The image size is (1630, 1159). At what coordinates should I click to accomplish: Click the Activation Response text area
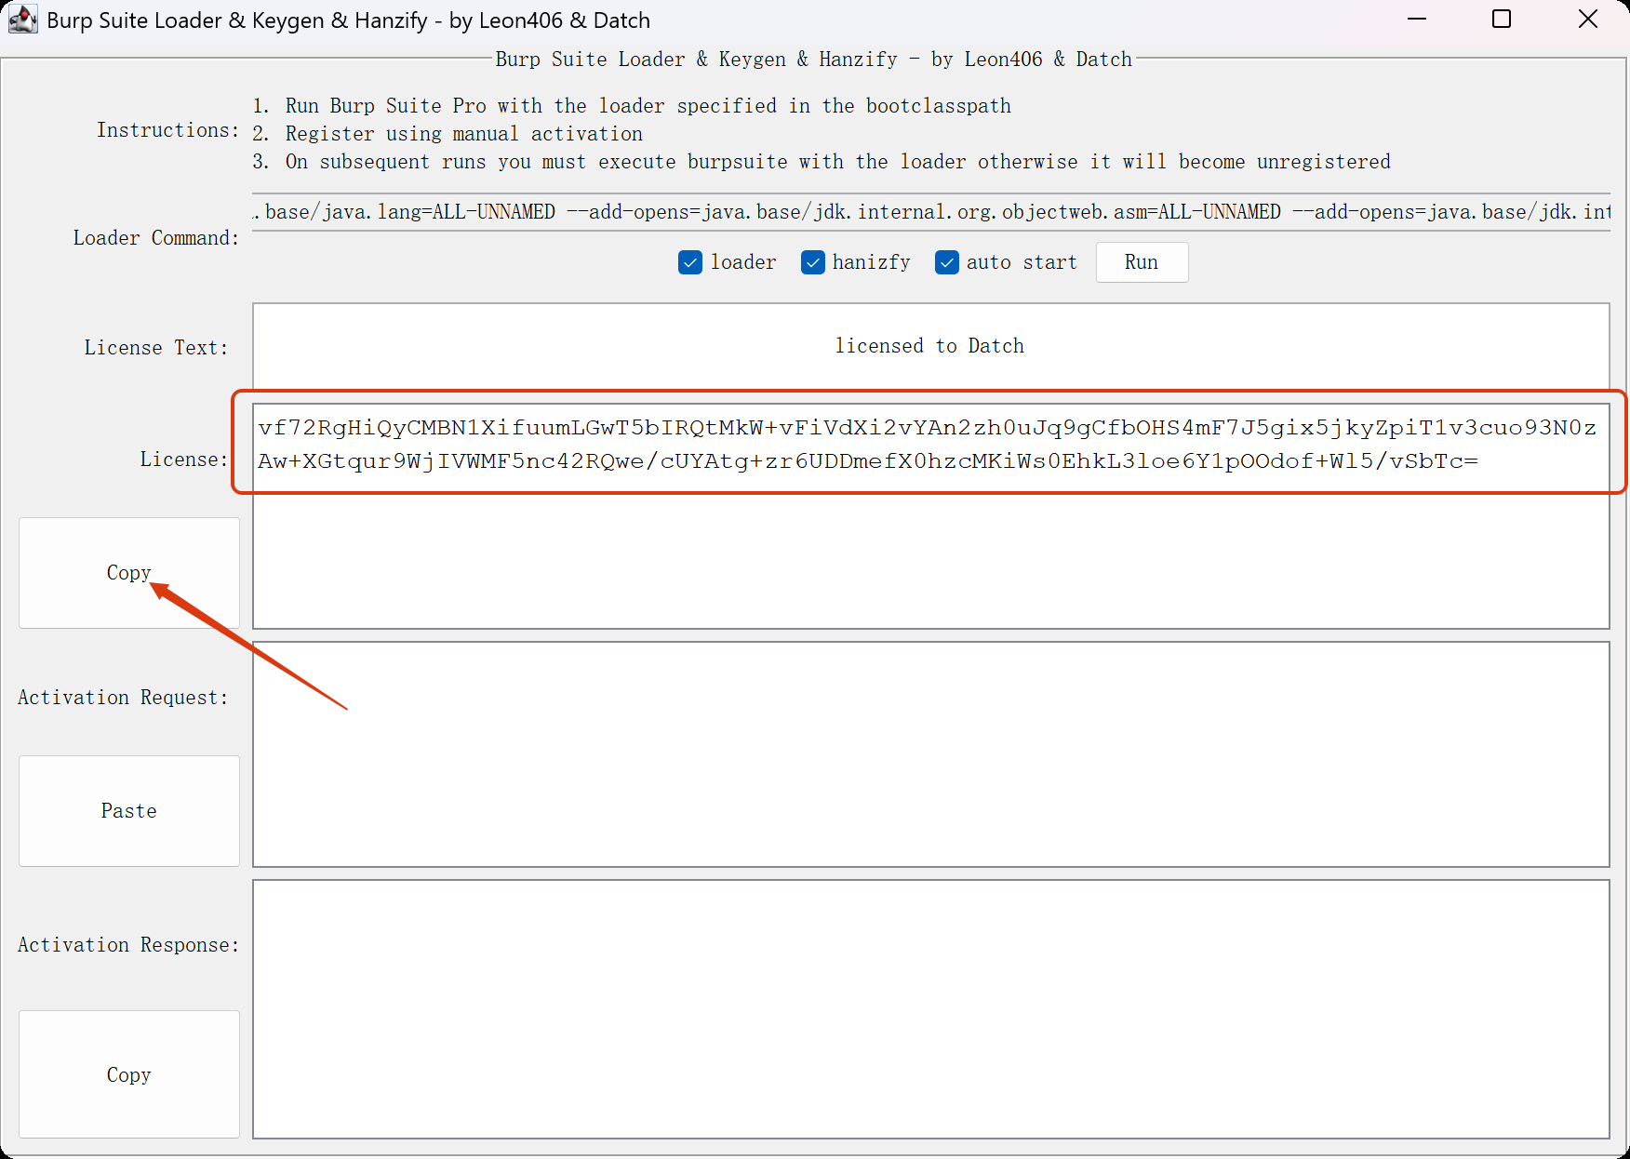click(930, 1009)
